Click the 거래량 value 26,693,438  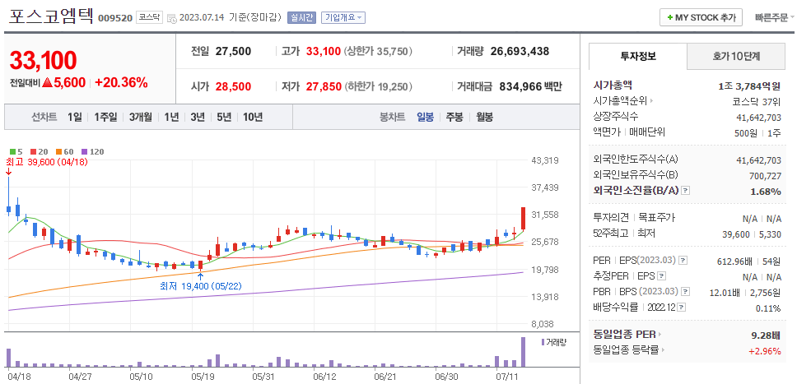(520, 51)
